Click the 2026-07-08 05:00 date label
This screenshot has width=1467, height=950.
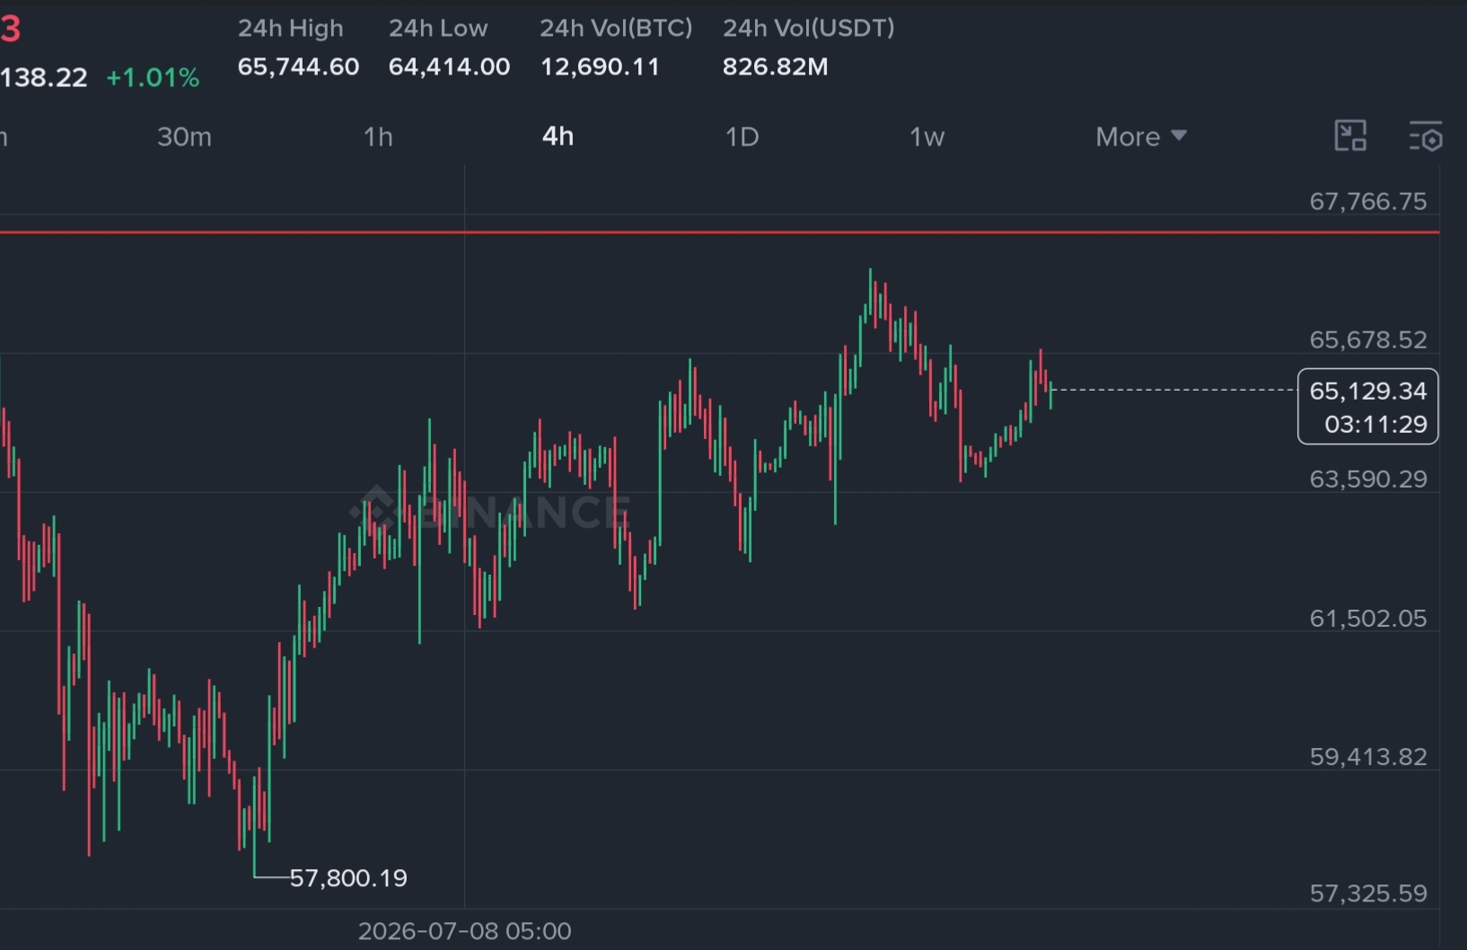[464, 931]
